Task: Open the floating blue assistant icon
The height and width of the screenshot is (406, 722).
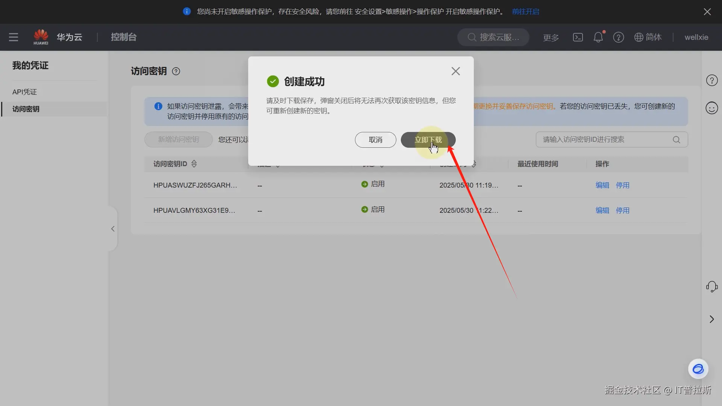Action: tap(698, 369)
